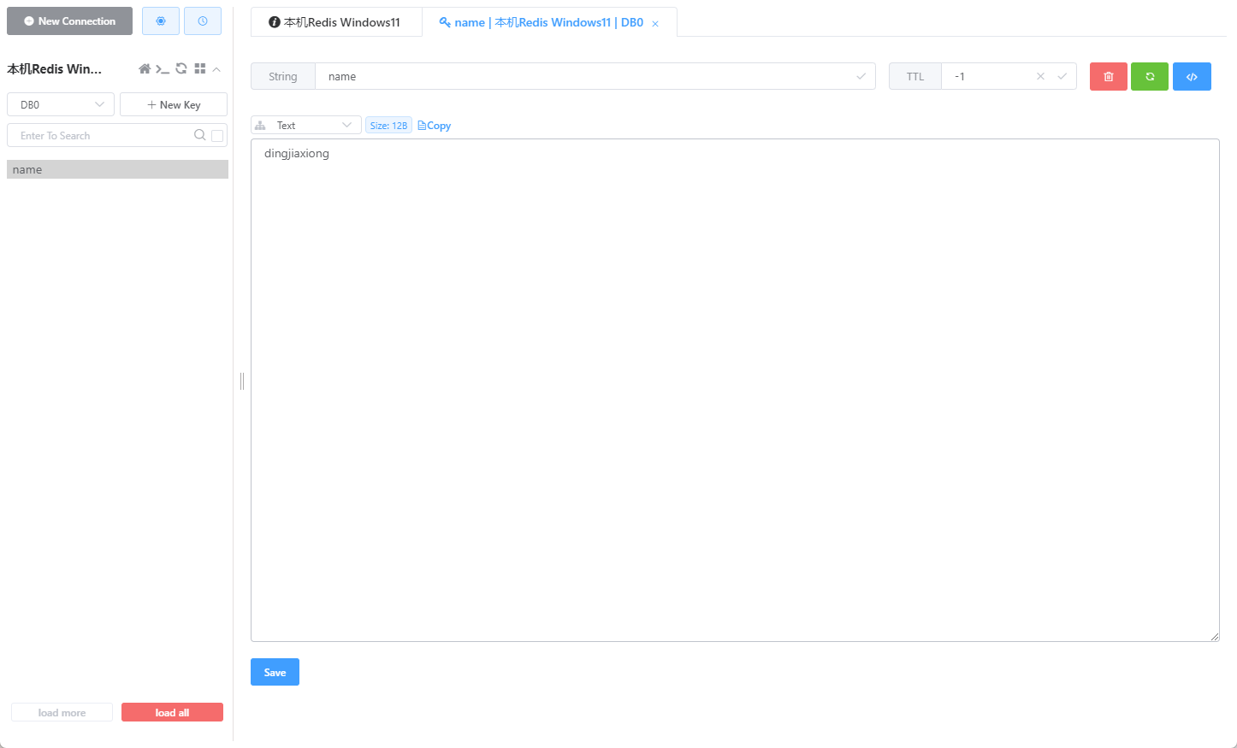Image resolution: width=1237 pixels, height=748 pixels.
Task: Collapse the connection with the chevron arrow
Action: click(216, 69)
